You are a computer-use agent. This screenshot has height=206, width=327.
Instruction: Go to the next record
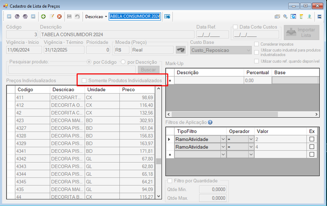tap(25, 16)
